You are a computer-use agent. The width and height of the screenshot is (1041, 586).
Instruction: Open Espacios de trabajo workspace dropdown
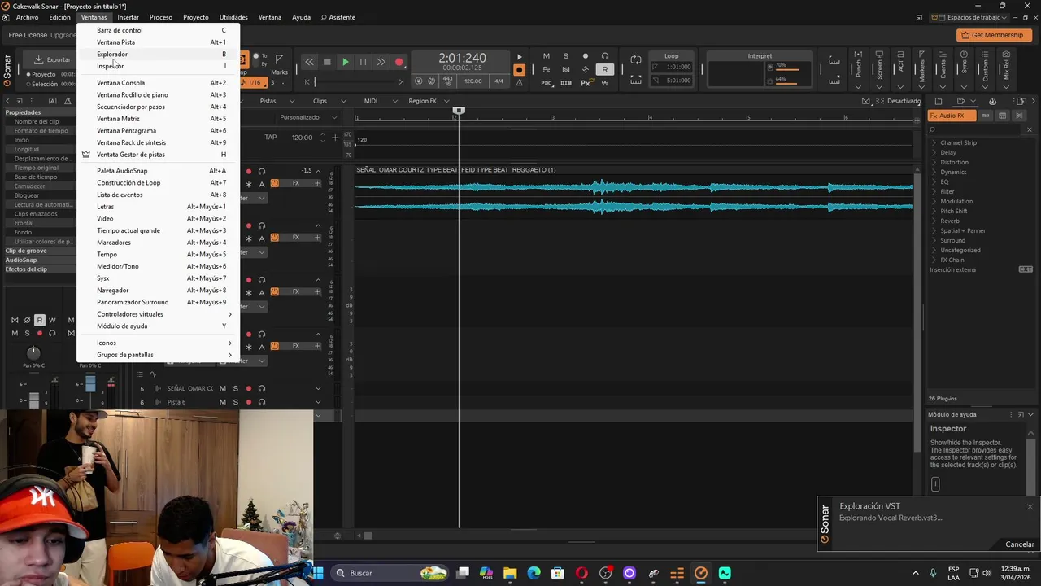pos(970,17)
